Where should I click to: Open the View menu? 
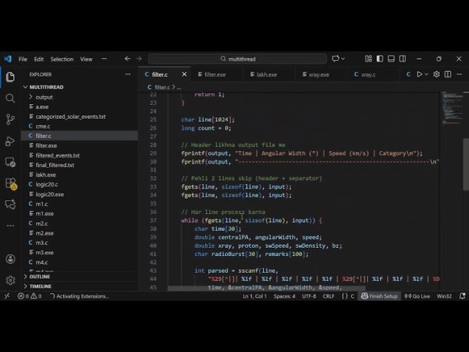86,59
